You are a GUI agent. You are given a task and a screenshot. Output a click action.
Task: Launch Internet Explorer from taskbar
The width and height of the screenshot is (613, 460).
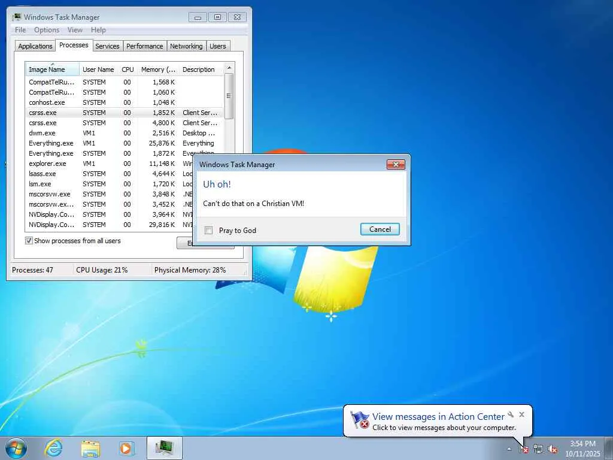(x=53, y=448)
